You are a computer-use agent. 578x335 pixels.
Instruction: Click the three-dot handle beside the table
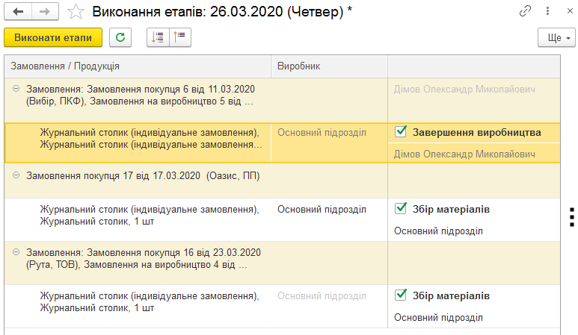(x=572, y=217)
